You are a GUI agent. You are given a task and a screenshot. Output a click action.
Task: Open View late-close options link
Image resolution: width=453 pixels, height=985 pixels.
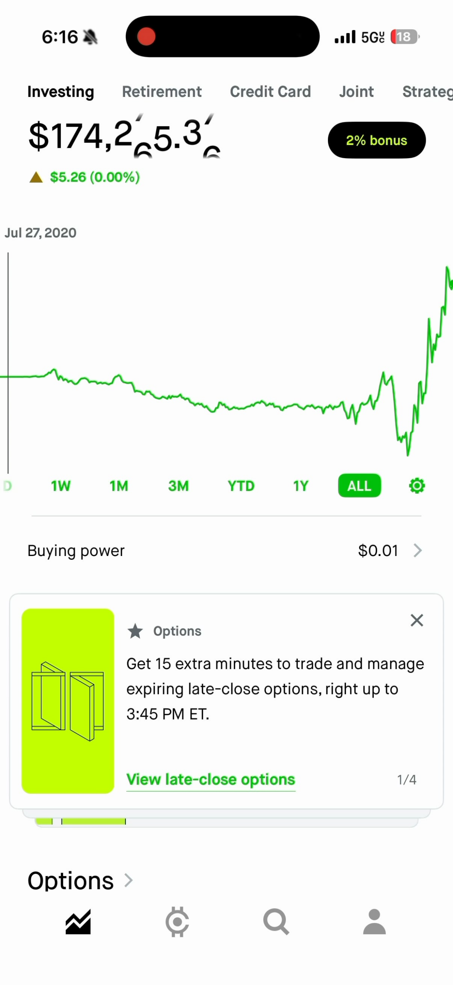pyautogui.click(x=211, y=780)
